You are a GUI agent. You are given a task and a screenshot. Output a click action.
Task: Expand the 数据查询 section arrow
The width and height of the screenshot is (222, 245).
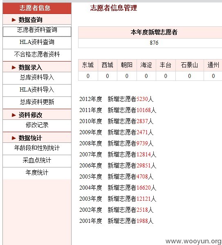[x=14, y=20]
